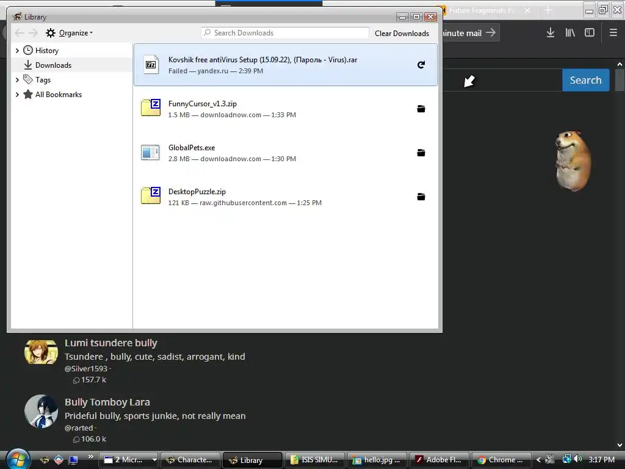Viewport: 625px width, 469px height.
Task: Open containing folder for DesktopPuzzle.zip
Action: [421, 196]
